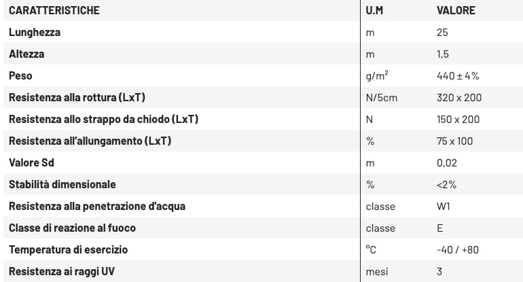Click the Altezza value 1,5
The image size is (523, 282).
[443, 54]
